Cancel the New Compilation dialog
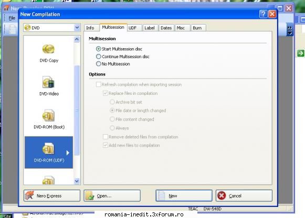Image resolution: width=305 pixels, height=218 pixels. [244, 195]
